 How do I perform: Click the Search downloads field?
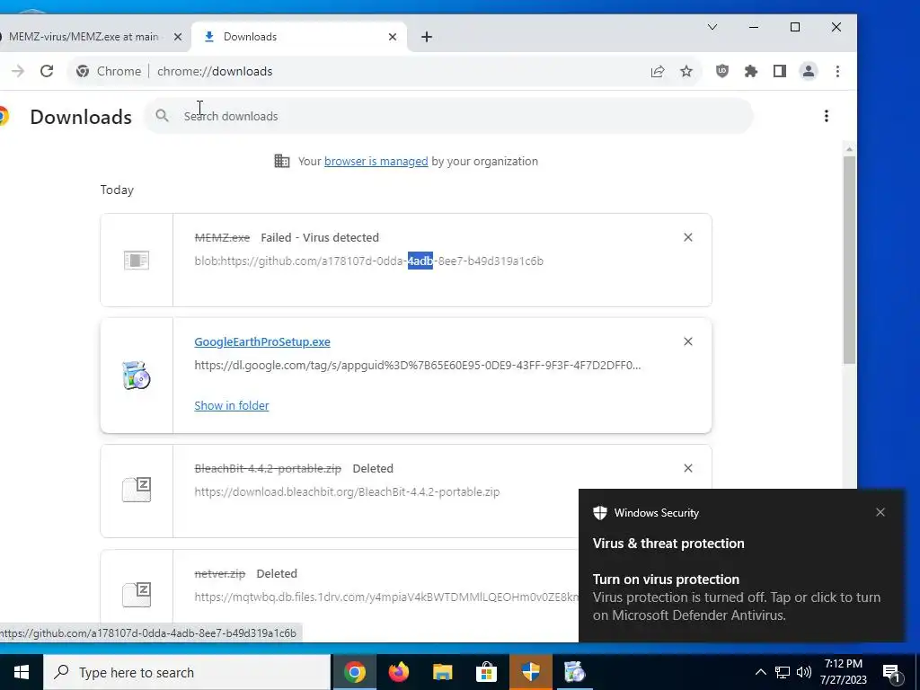(449, 116)
